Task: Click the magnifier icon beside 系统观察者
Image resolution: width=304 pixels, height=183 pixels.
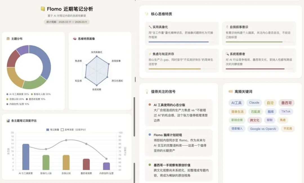Action: click(x=227, y=54)
